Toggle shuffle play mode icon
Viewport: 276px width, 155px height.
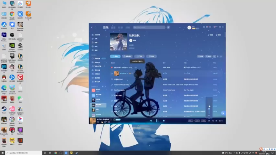[213, 121]
